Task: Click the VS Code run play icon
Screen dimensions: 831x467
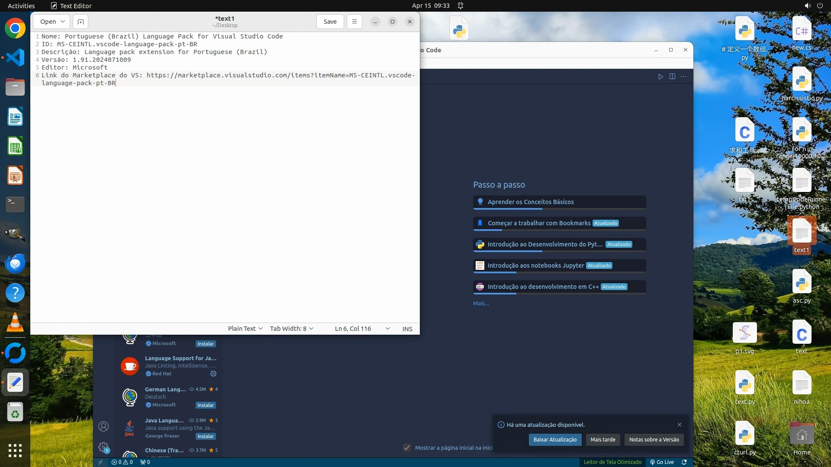Action: pyautogui.click(x=660, y=77)
